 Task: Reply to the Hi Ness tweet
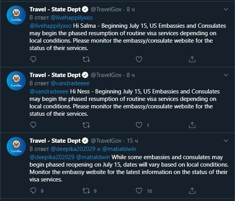pyautogui.click(x=33, y=125)
